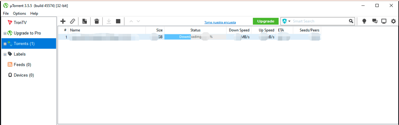Sort by Seeds/Peers column header

[x=307, y=30]
